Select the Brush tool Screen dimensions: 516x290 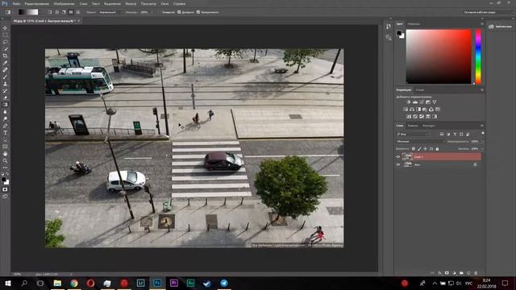point(5,77)
